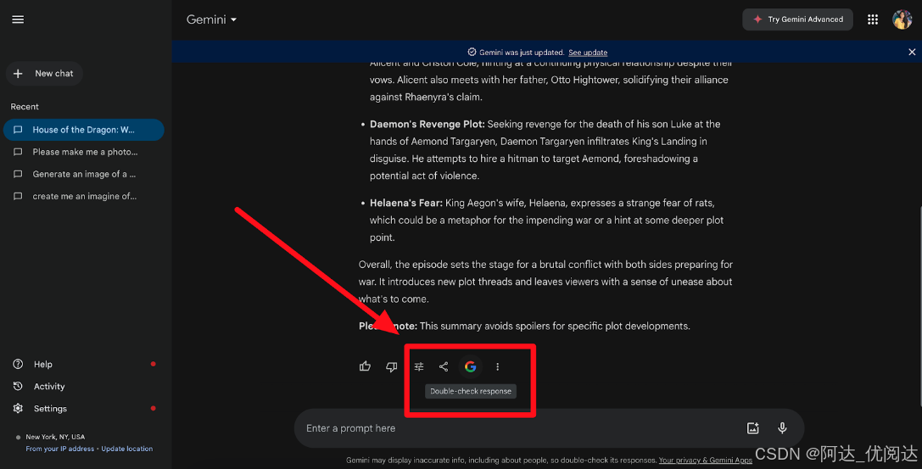Open the Google apps grid

pos(873,20)
